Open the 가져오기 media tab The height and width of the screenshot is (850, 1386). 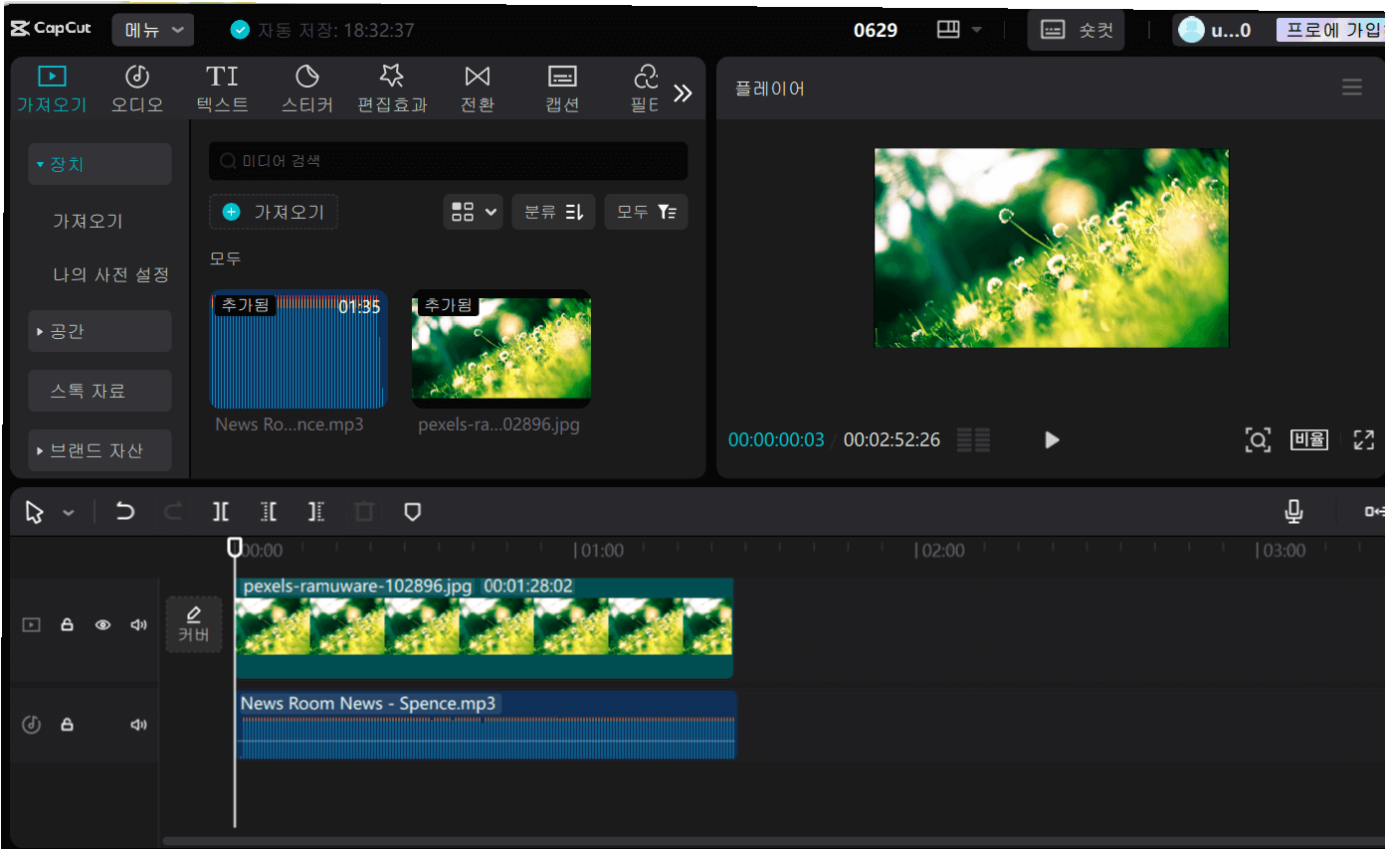point(52,88)
